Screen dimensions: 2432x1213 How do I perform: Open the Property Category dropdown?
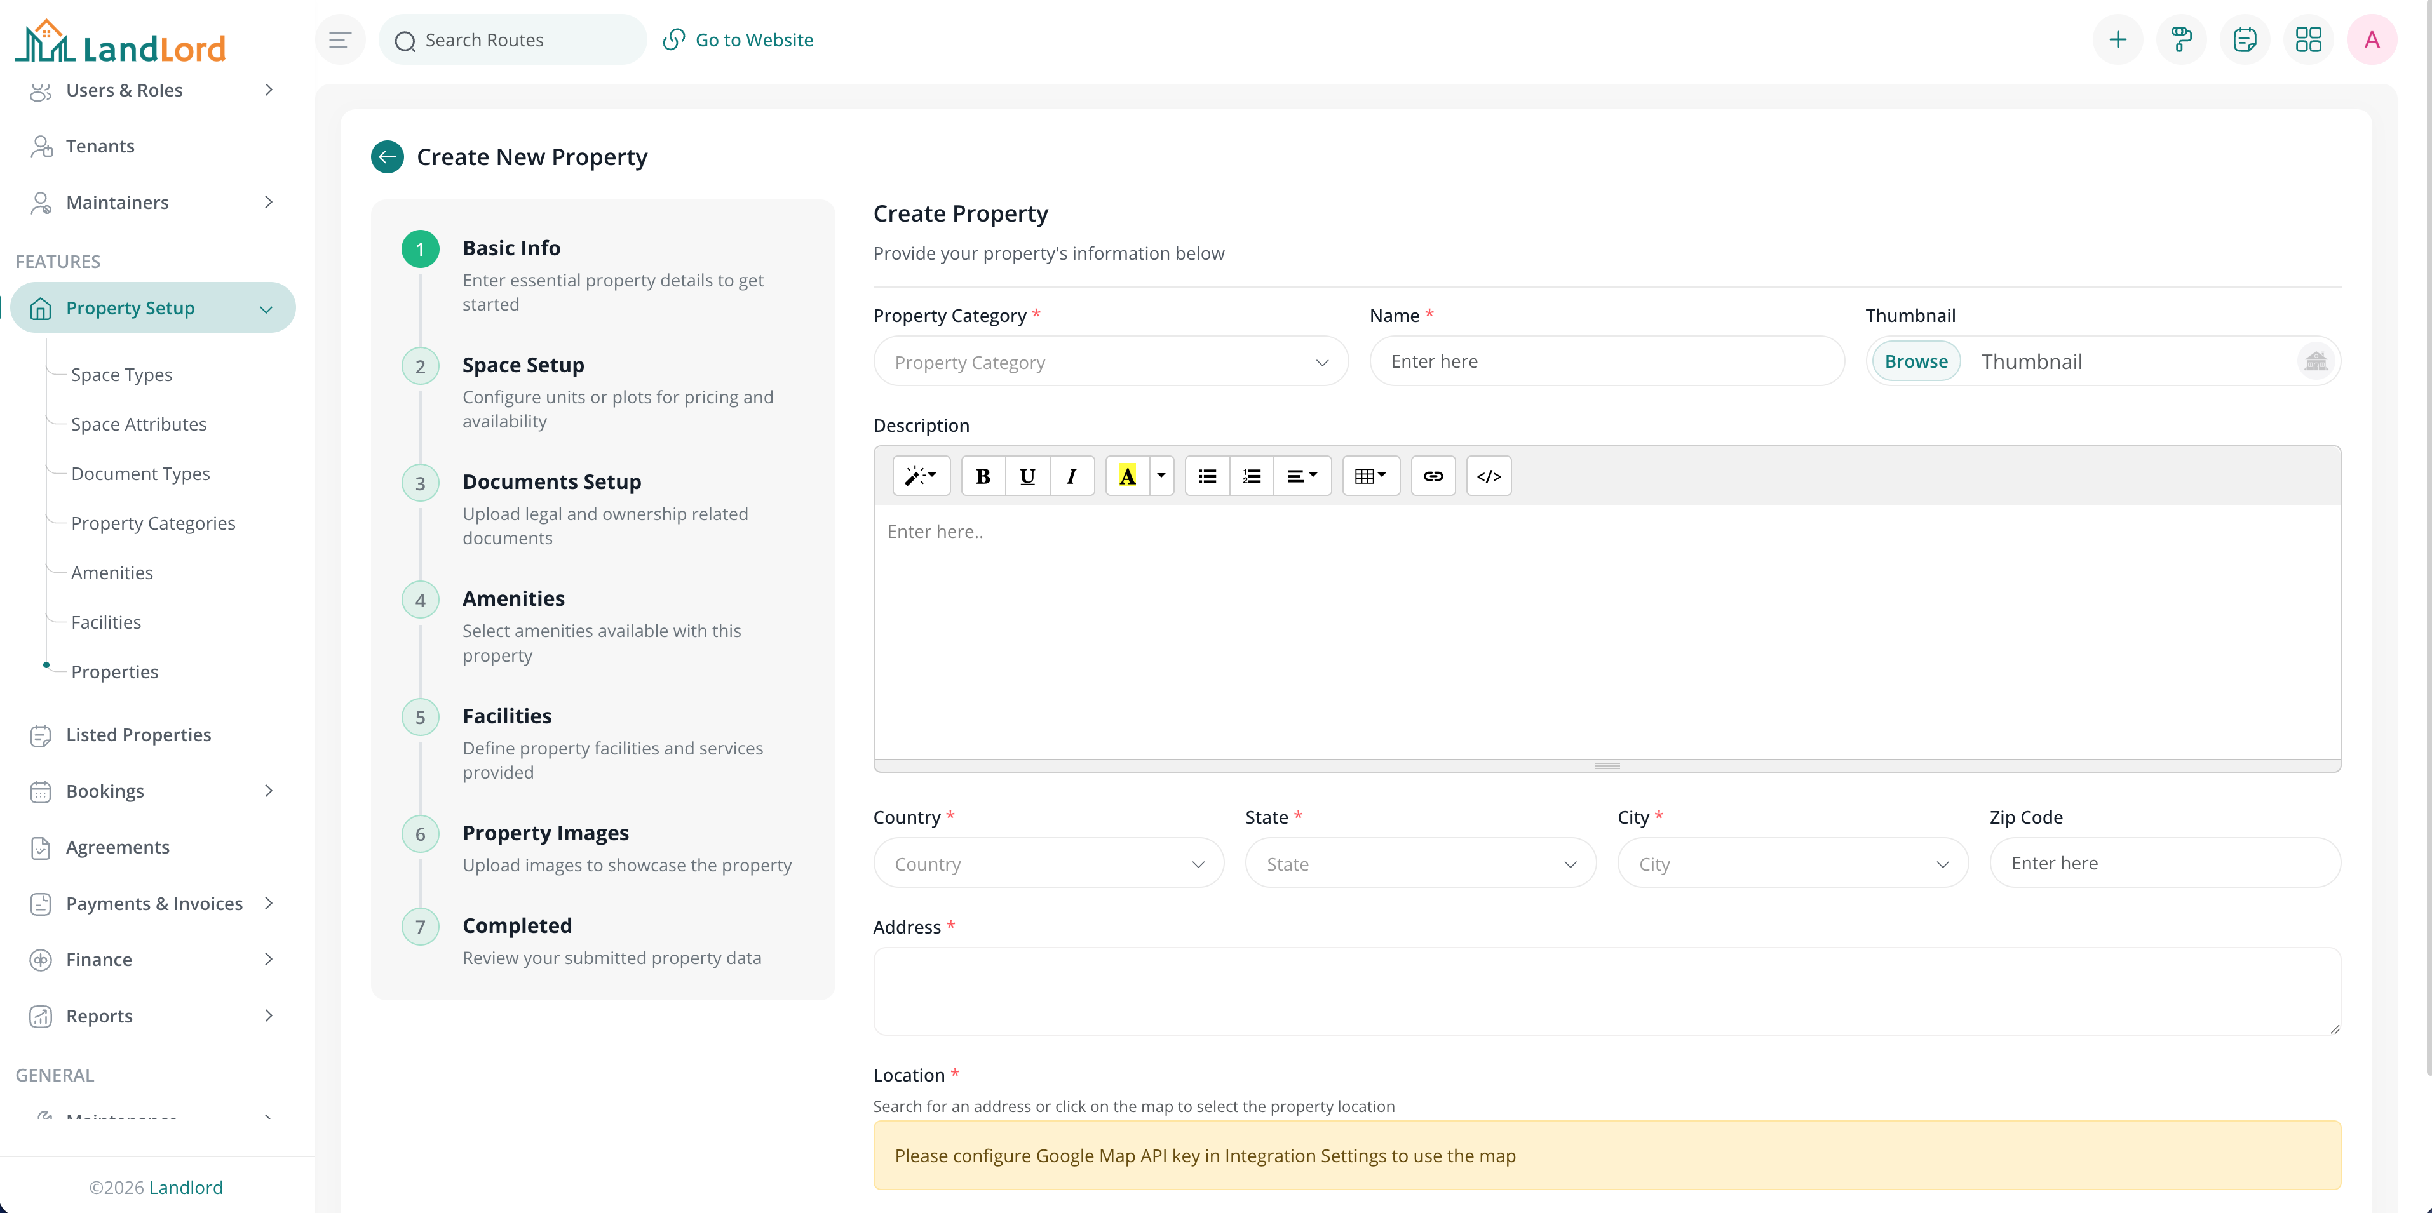[1111, 363]
